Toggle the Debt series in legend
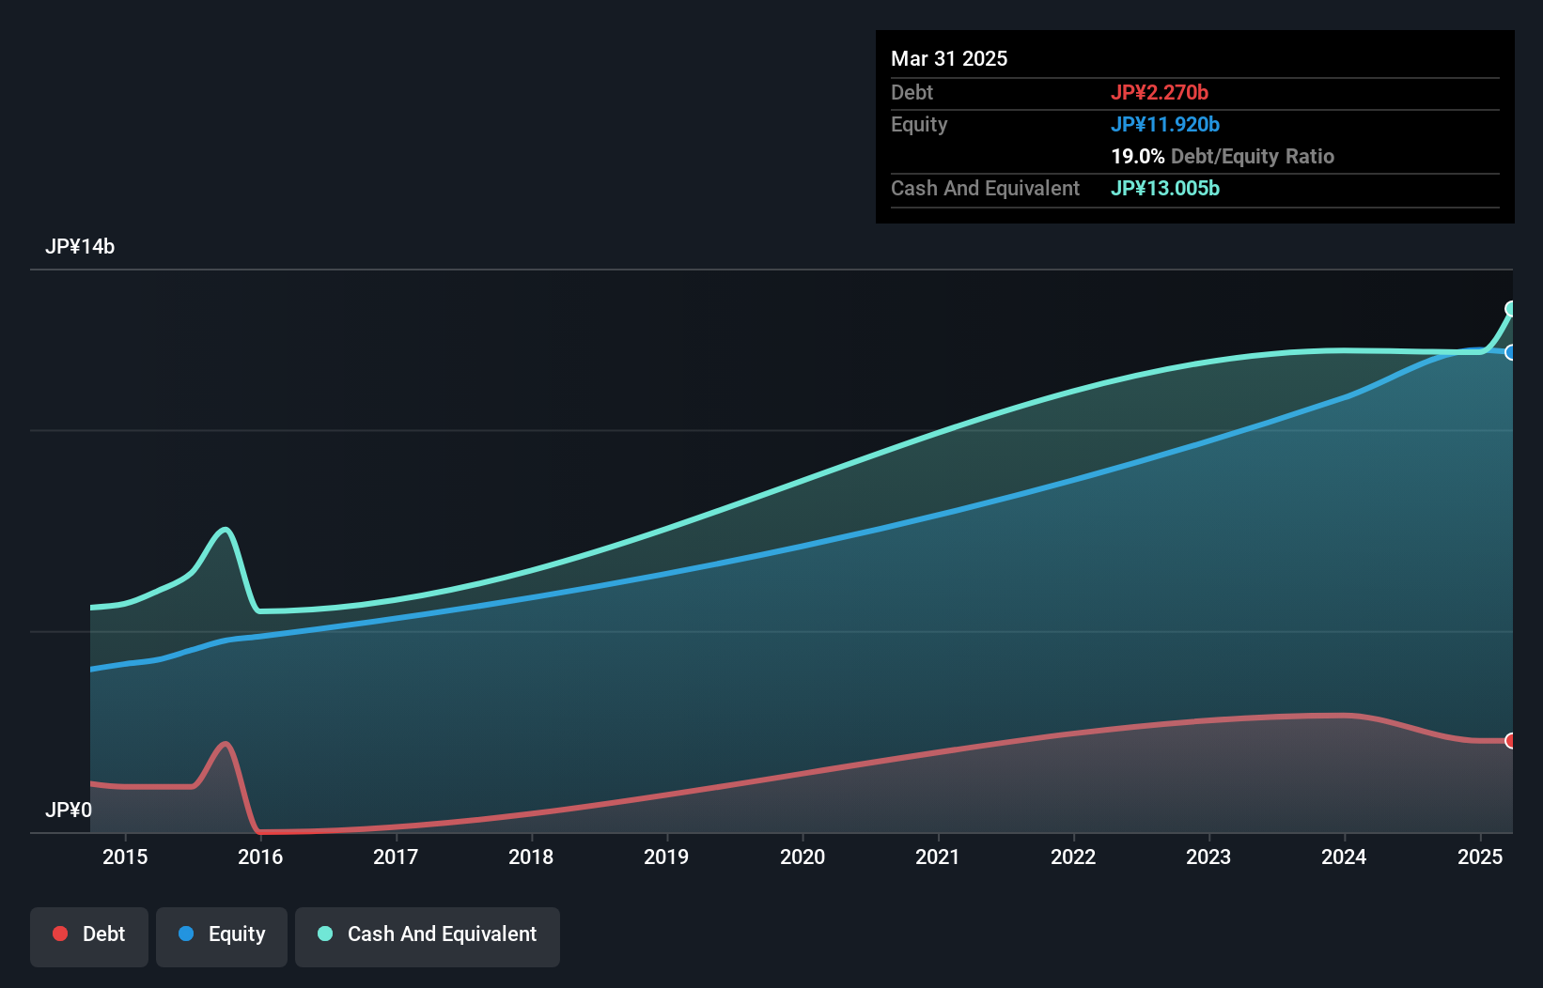This screenshot has height=988, width=1543. [89, 936]
